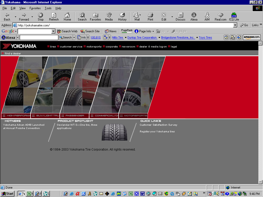Open the Tools menu
Screen dimensions: 263x197
(x=48, y=8)
